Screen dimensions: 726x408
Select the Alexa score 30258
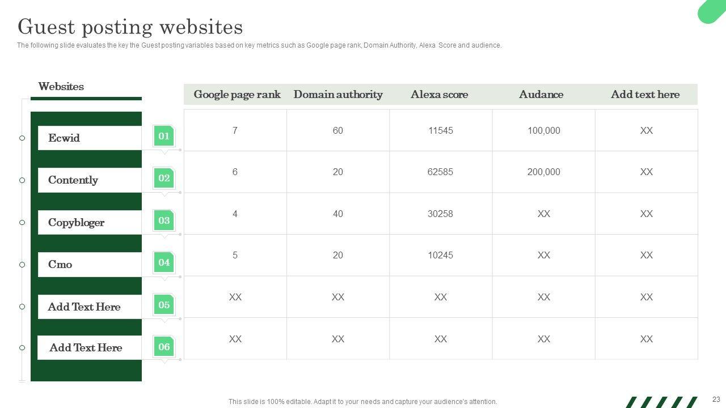pos(441,214)
